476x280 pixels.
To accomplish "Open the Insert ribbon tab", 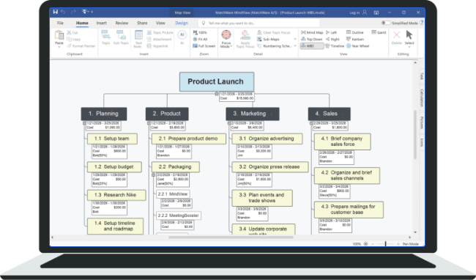I will 101,23.
